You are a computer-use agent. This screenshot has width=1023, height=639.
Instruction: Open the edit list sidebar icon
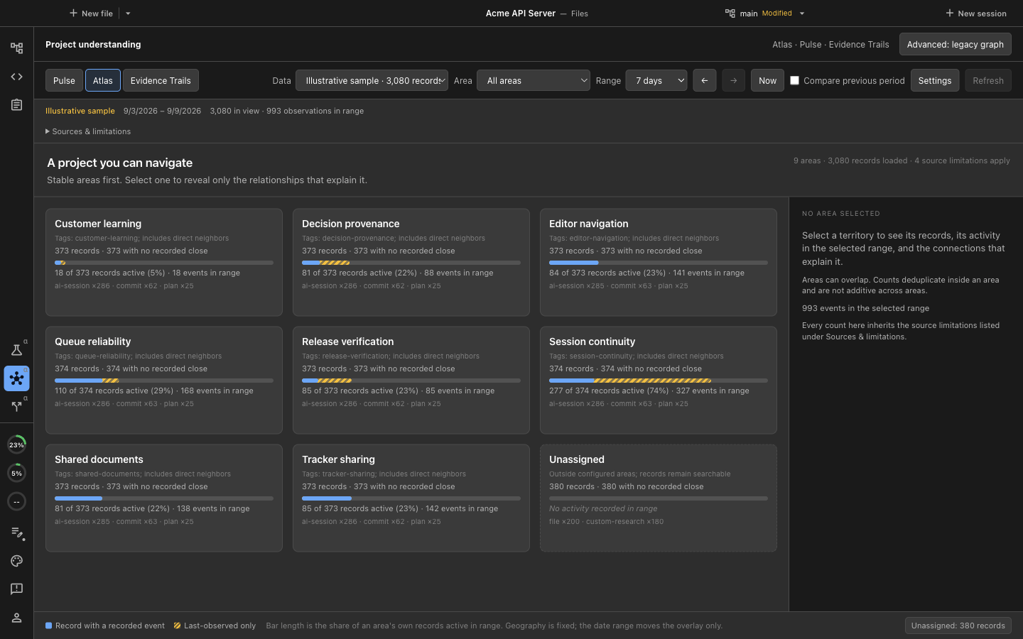pyautogui.click(x=16, y=532)
